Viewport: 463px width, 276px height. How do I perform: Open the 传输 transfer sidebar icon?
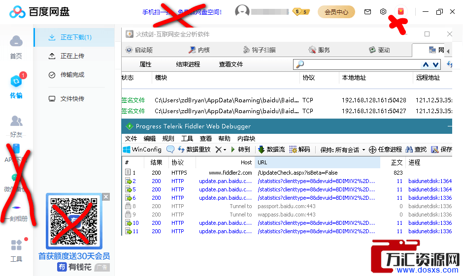[16, 86]
